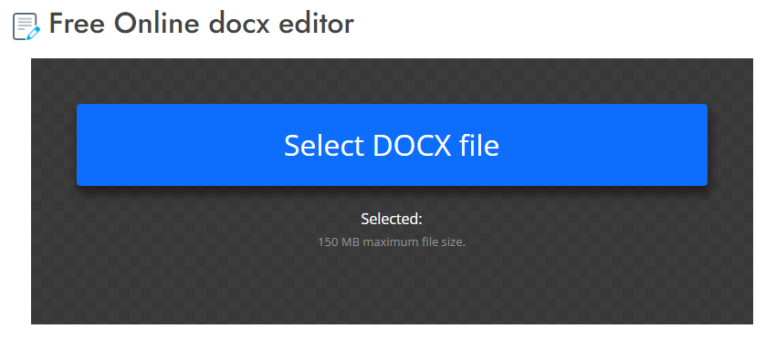Click the "Selected:" label
This screenshot has height=339, width=776.
pyautogui.click(x=392, y=219)
